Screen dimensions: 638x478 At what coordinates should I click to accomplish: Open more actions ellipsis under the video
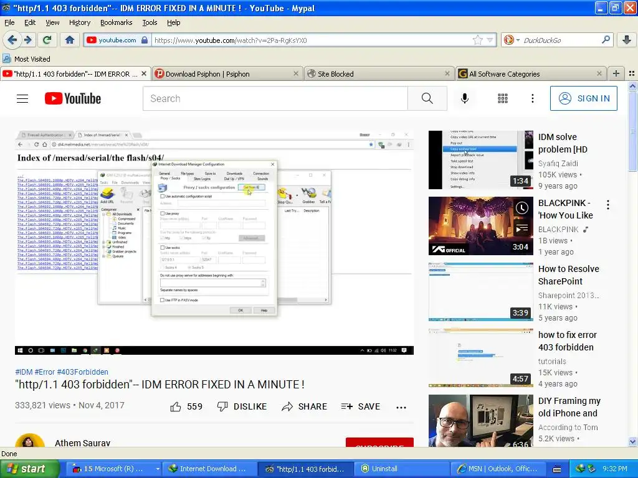pyautogui.click(x=401, y=407)
